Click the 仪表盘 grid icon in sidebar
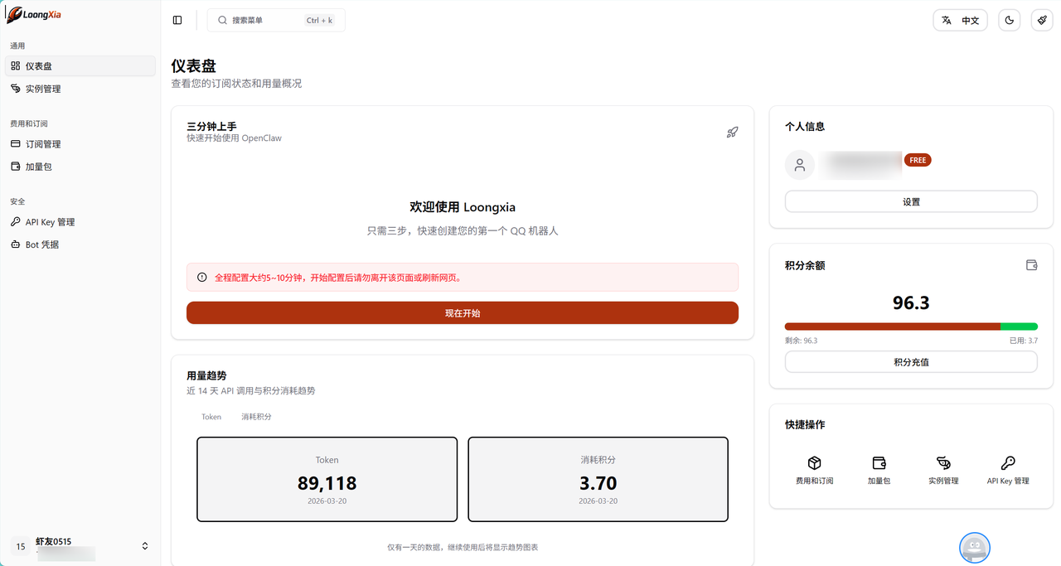Screen dimensions: 1061x566 16,65
